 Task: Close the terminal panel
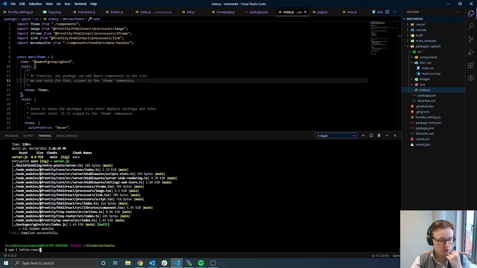(395, 135)
